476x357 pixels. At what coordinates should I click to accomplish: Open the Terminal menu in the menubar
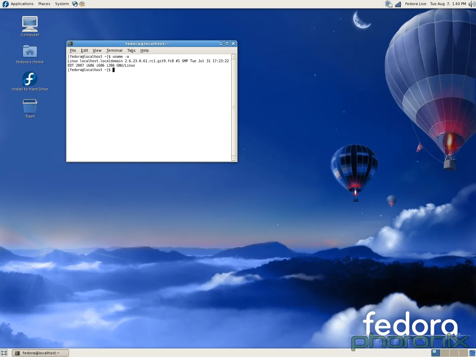(x=114, y=50)
